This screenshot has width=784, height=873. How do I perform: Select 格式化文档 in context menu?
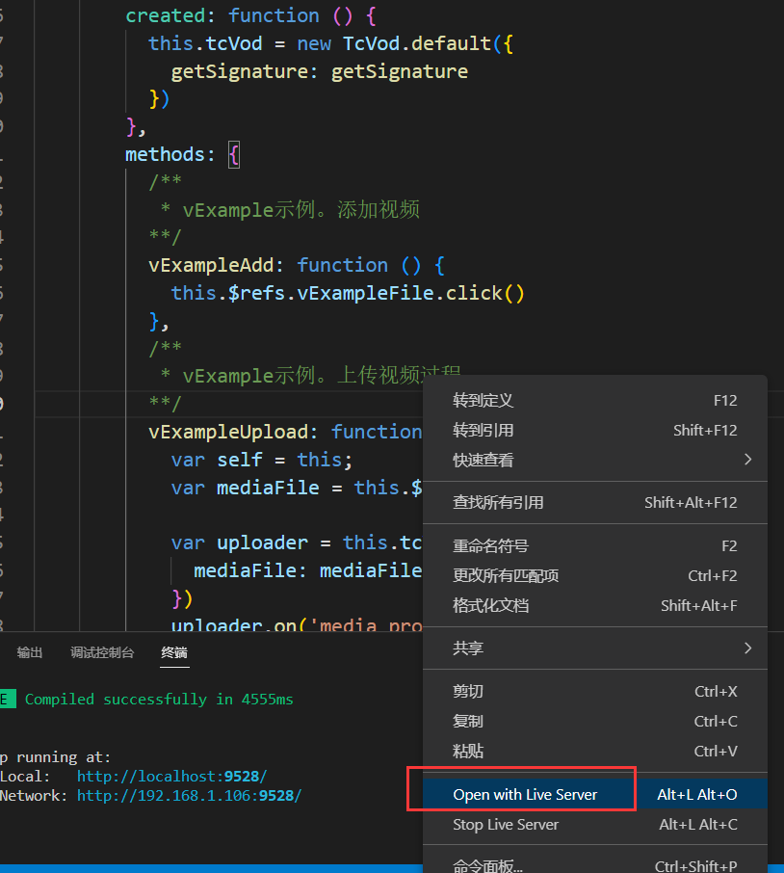(595, 605)
